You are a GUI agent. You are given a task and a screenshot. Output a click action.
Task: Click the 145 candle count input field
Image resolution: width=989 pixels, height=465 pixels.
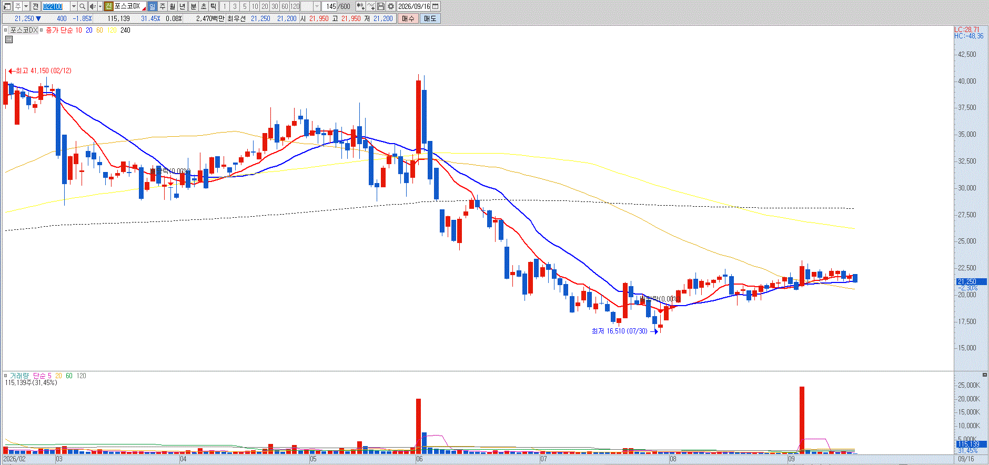click(330, 6)
